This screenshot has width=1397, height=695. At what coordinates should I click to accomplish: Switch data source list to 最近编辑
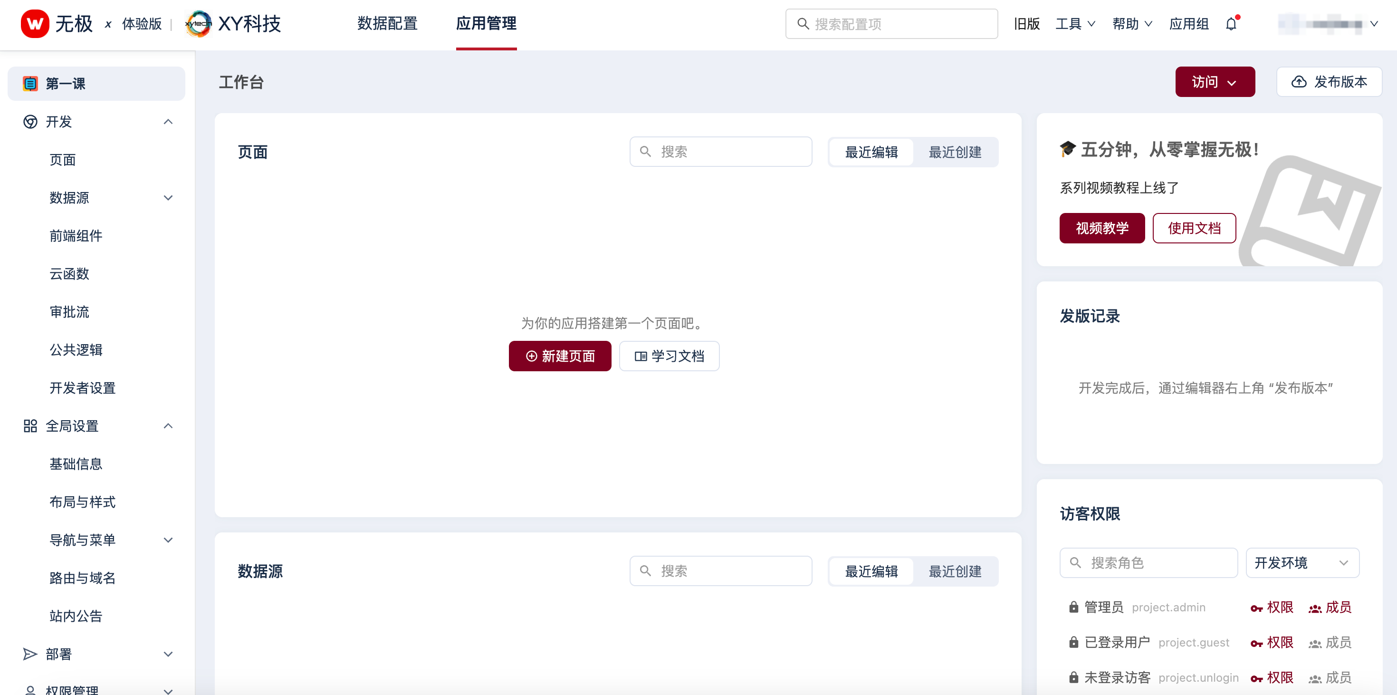click(871, 571)
